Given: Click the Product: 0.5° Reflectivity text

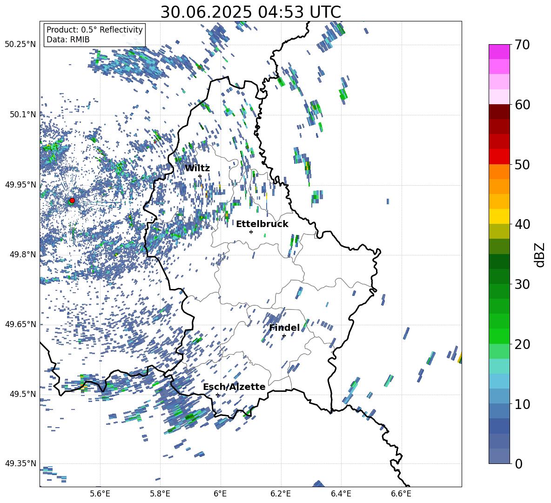Looking at the screenshot, I should (x=94, y=29).
